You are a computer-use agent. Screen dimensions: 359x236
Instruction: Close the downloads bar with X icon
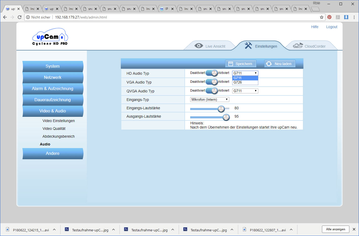point(354,229)
